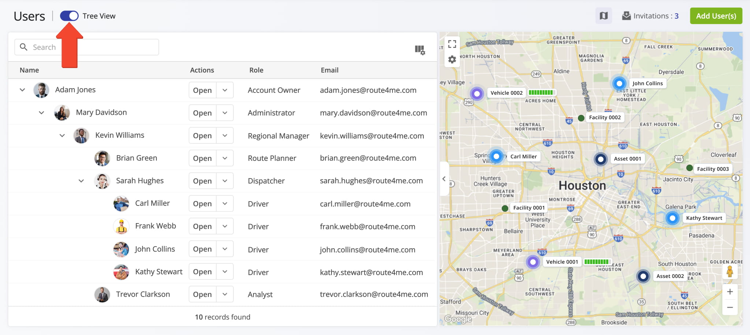Click the Asset 0001 map label
Viewport: 750px width, 335px height.
coord(627,159)
